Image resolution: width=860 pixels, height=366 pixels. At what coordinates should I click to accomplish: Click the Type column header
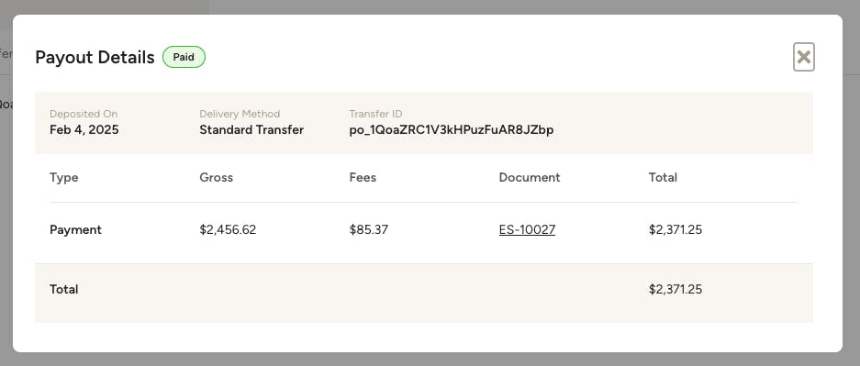[63, 178]
